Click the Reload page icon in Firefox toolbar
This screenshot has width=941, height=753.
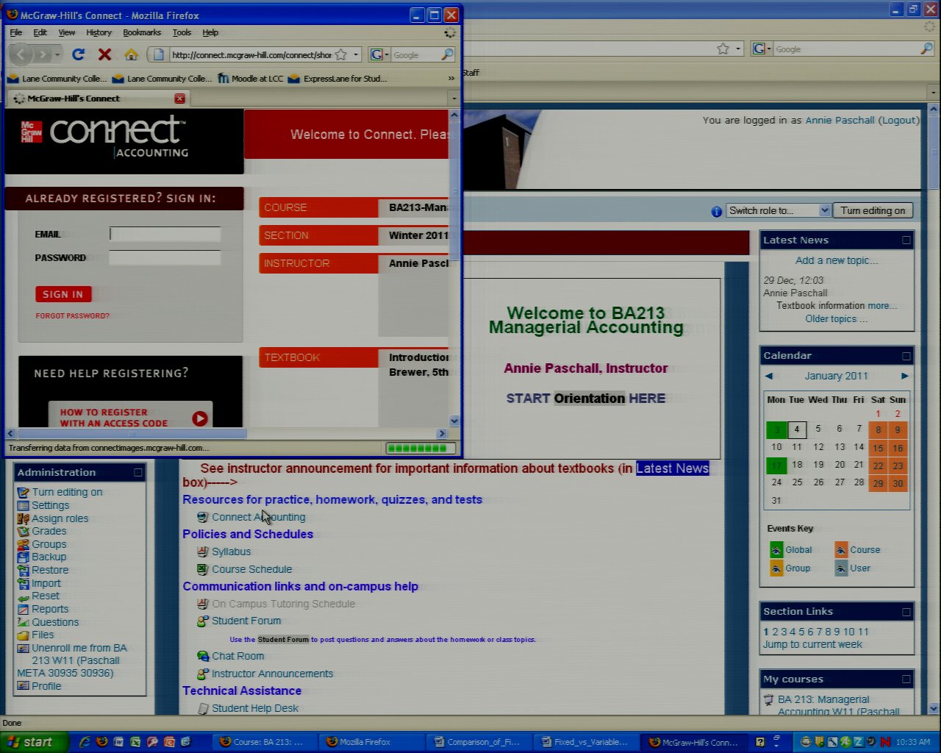point(78,54)
